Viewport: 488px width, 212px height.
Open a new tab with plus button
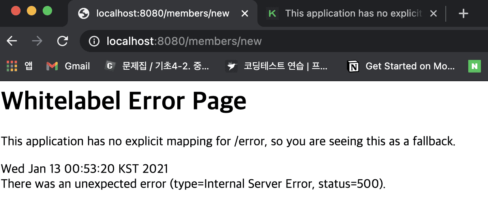463,13
